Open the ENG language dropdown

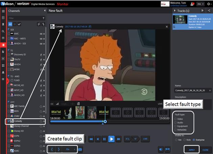point(200,4)
